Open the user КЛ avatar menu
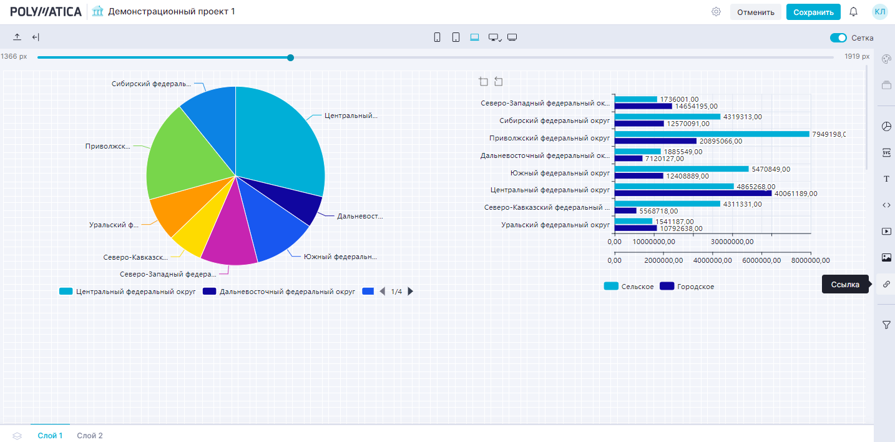Viewport: 895px width, 442px height. [x=879, y=12]
